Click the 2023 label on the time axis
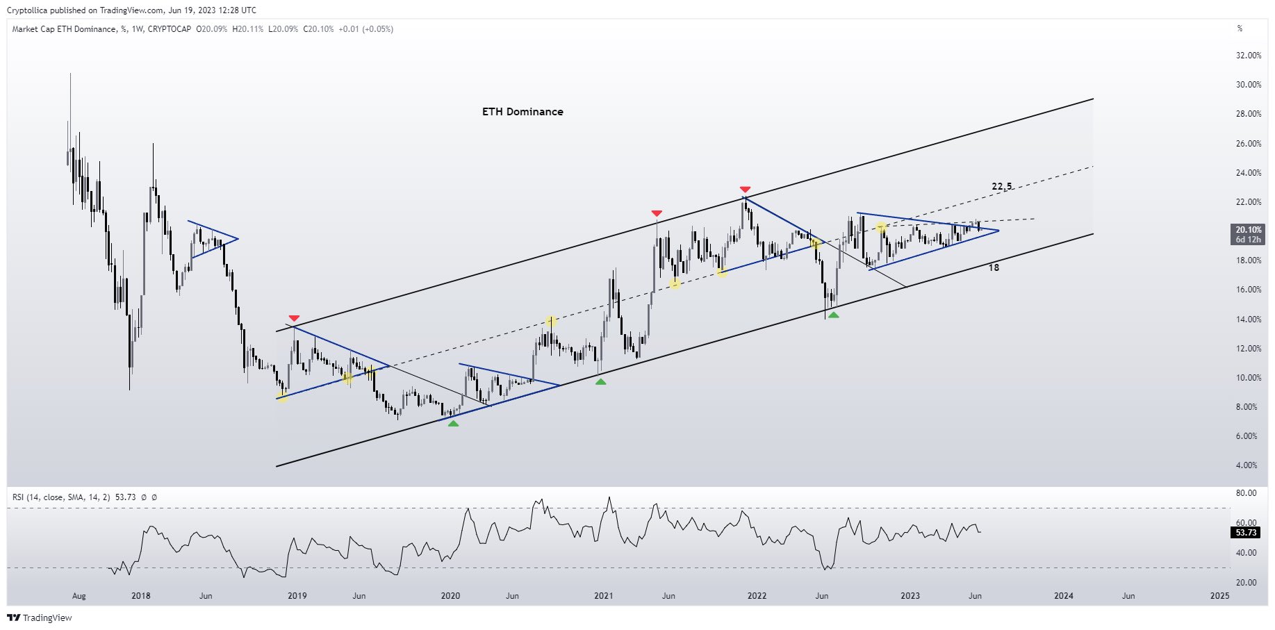The height and width of the screenshot is (630, 1275). pos(910,596)
